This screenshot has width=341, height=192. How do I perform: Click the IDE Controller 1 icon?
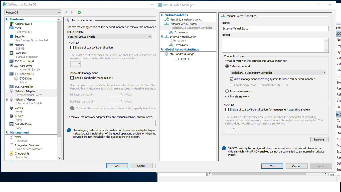11,74
